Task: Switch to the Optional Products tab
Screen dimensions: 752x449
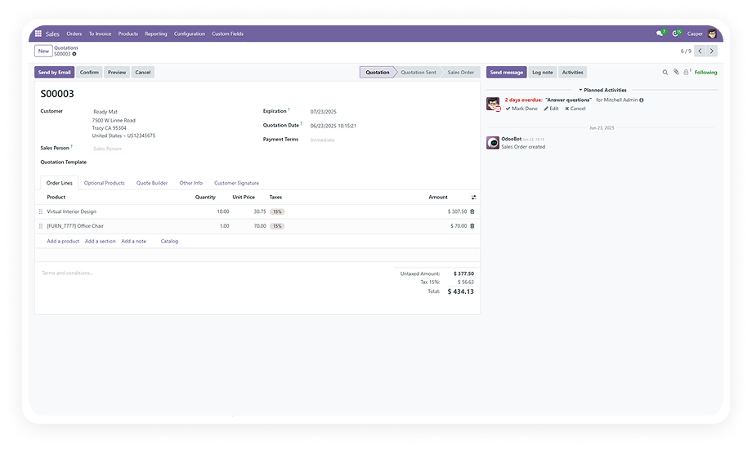Action: click(104, 183)
